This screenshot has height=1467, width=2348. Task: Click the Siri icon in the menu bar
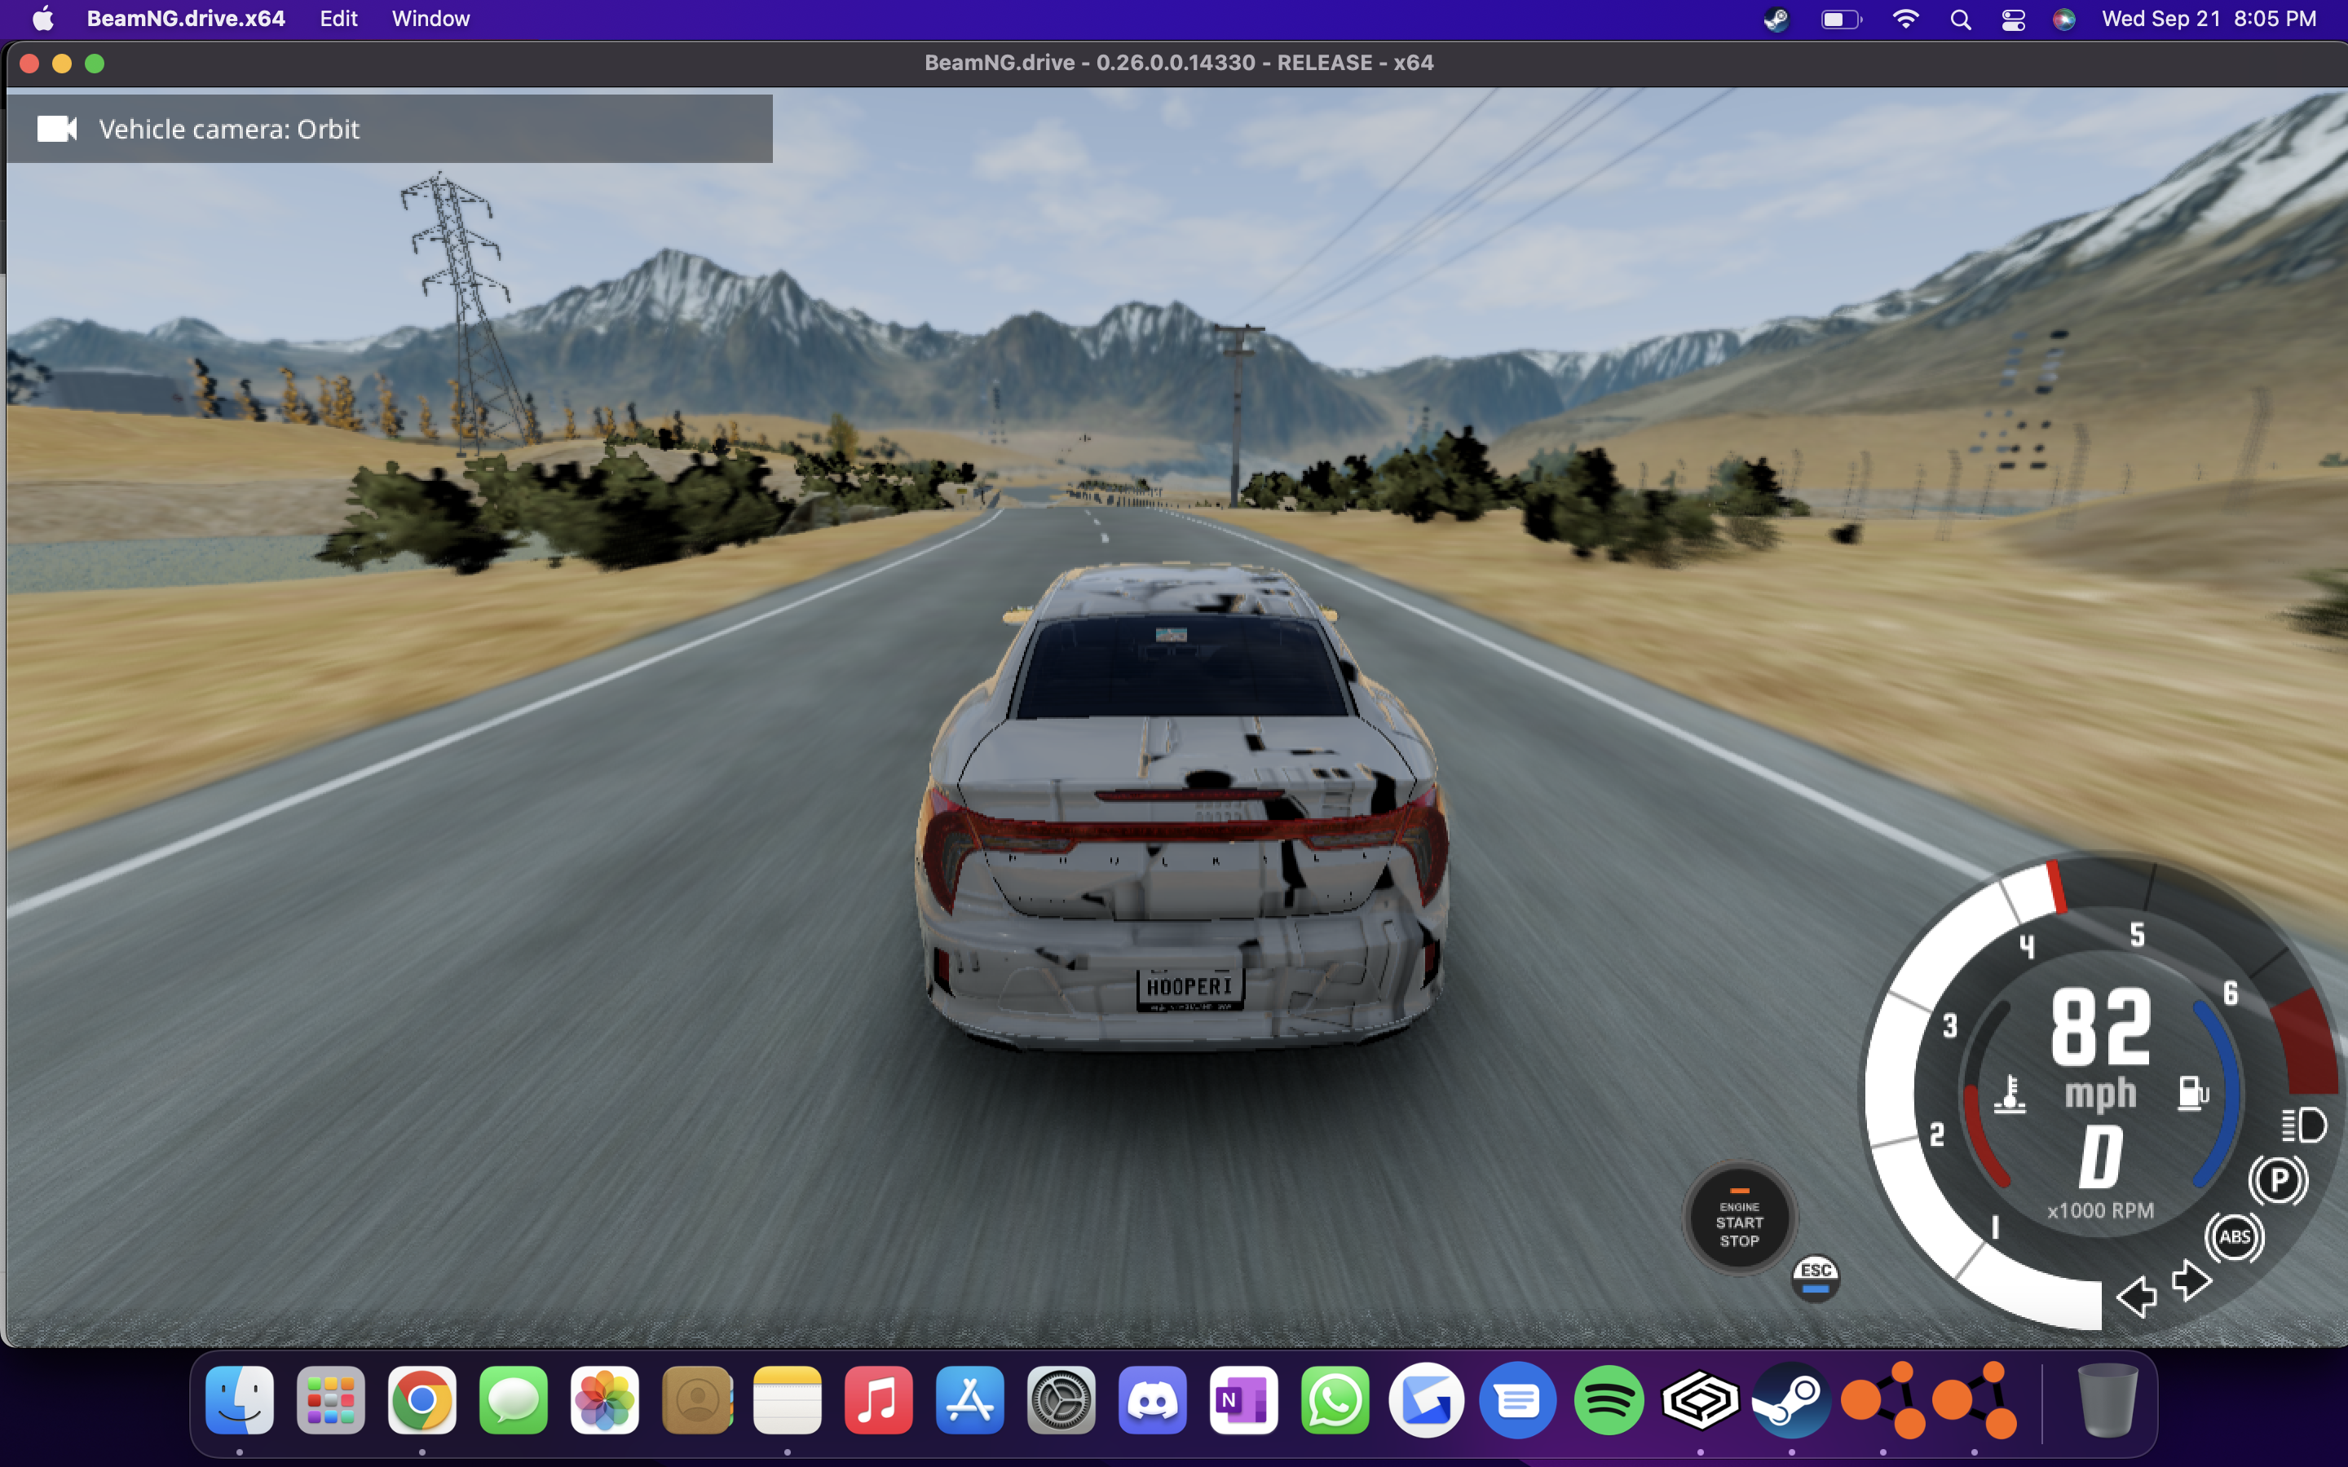click(2063, 20)
